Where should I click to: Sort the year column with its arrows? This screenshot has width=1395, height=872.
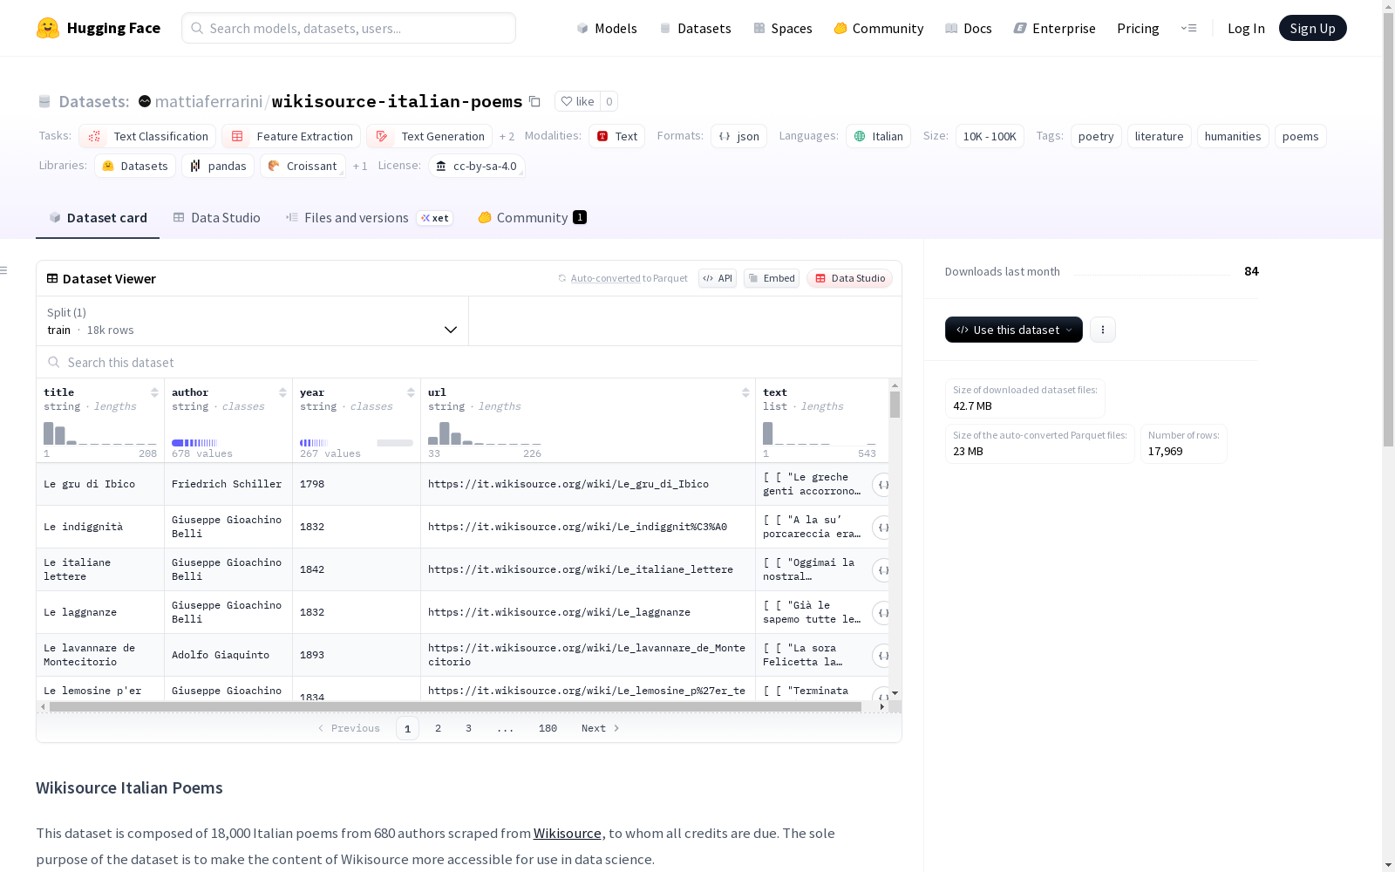point(411,392)
